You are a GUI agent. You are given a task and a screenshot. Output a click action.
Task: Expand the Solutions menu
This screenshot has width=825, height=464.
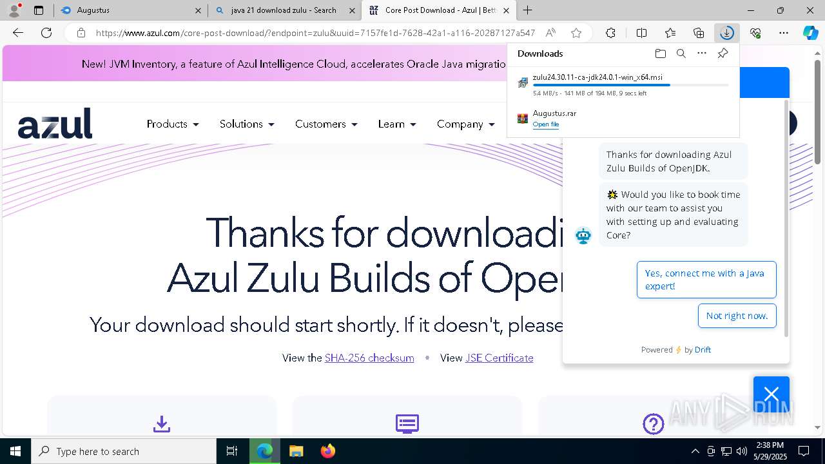(x=247, y=124)
